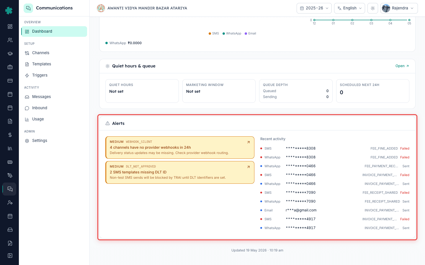This screenshot has width=425, height=265.
Task: Toggle the SMS legend item in the chart
Action: (214, 34)
